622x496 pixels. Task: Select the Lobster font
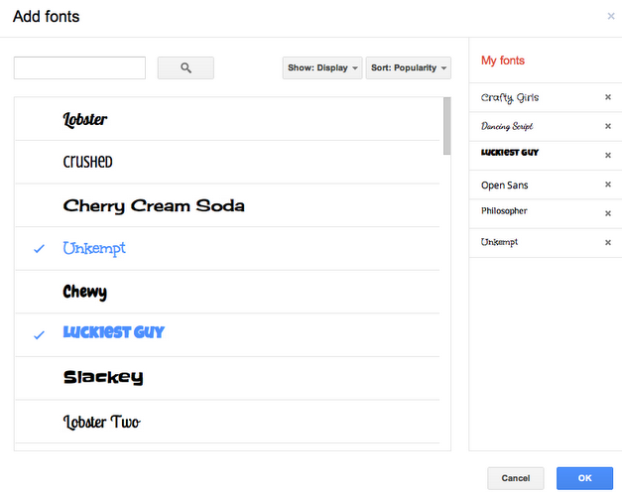point(85,120)
